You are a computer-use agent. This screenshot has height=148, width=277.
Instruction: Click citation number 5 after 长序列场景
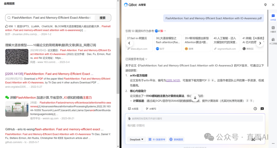251,101
